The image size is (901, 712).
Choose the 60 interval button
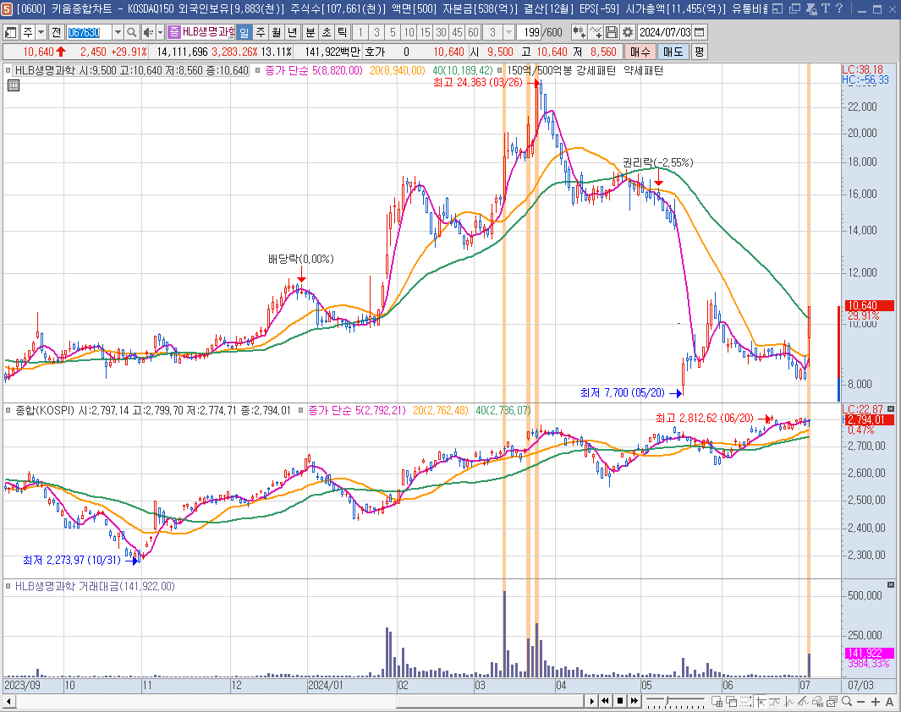pos(473,33)
